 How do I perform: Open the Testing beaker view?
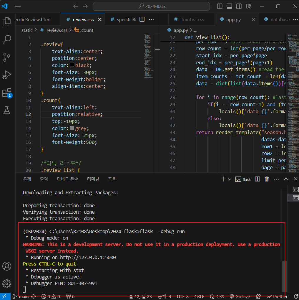pyautogui.click(x=7, y=111)
